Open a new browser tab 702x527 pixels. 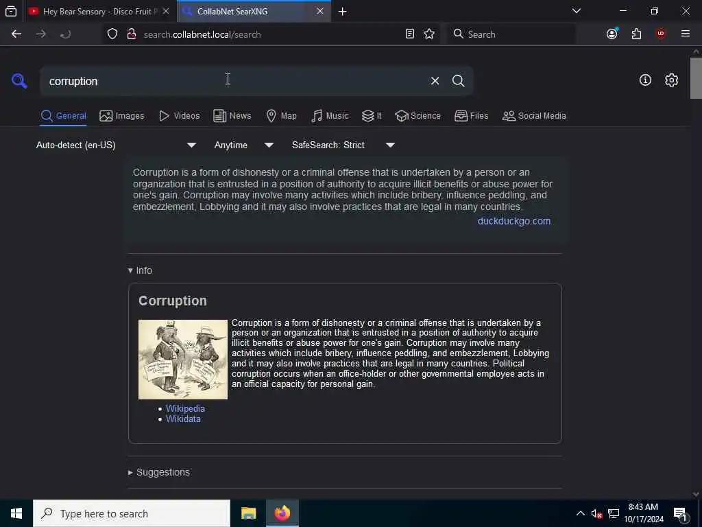tap(343, 12)
